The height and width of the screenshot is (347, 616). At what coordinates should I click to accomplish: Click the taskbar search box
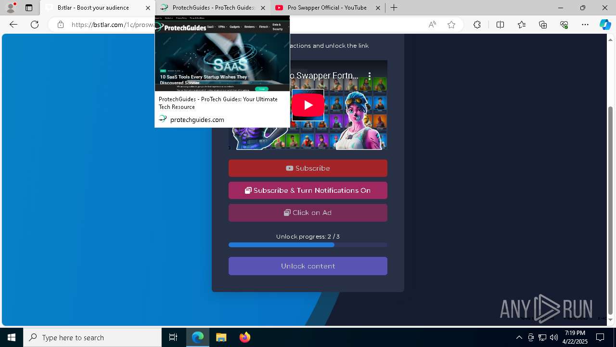pyautogui.click(x=92, y=337)
